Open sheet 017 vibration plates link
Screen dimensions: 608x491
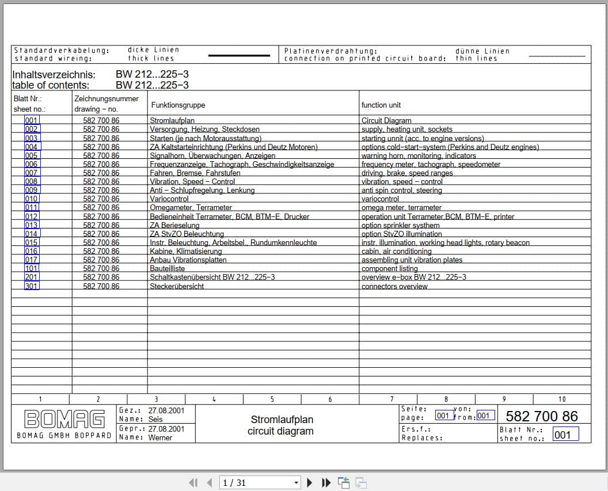tap(32, 259)
